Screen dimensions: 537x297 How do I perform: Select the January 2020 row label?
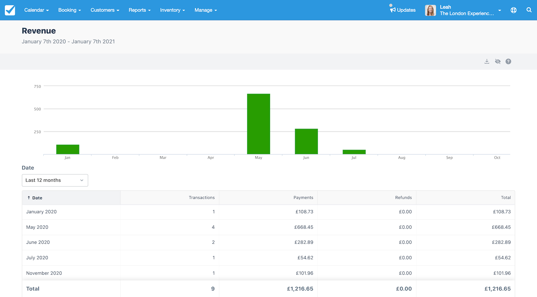point(41,212)
